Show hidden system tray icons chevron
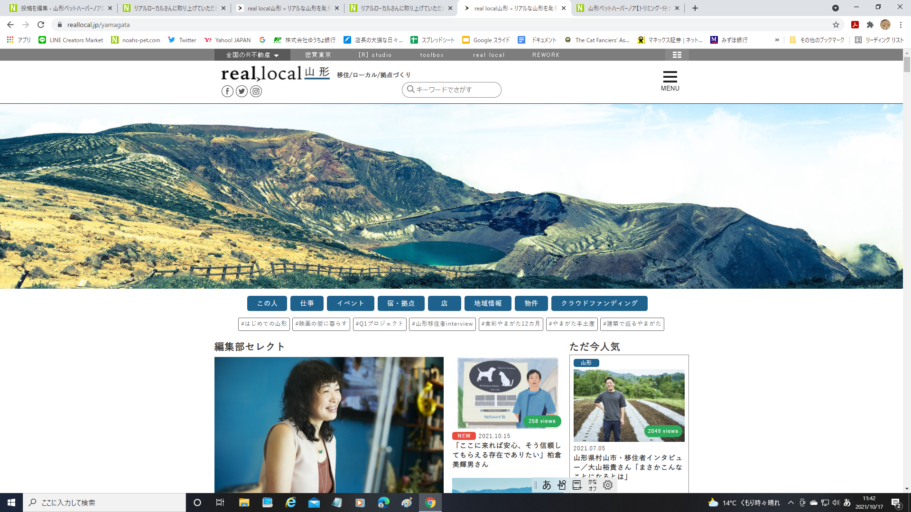 pyautogui.click(x=790, y=503)
